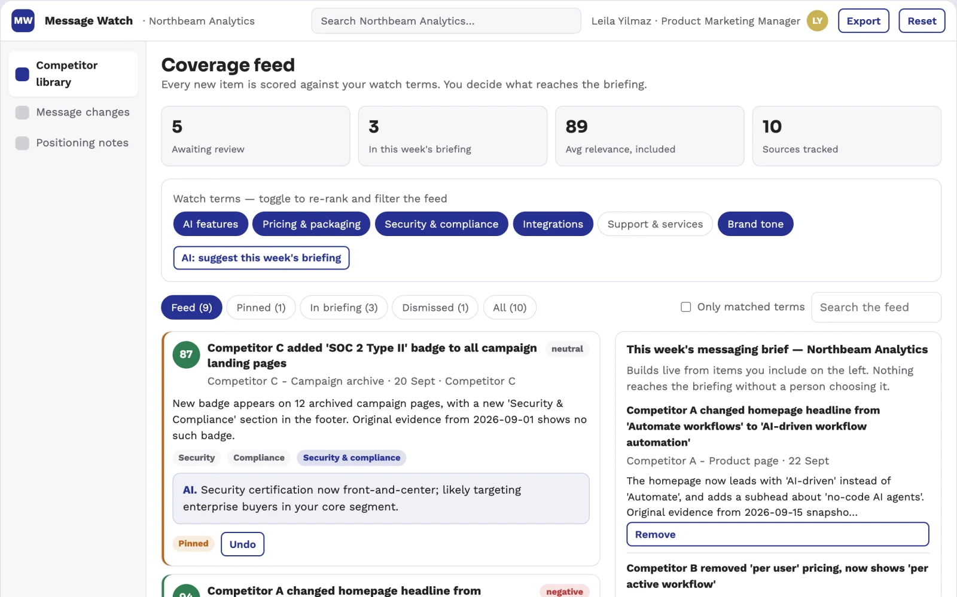Click the Avg relevance, included stat card
The height and width of the screenshot is (597, 957).
(650, 136)
